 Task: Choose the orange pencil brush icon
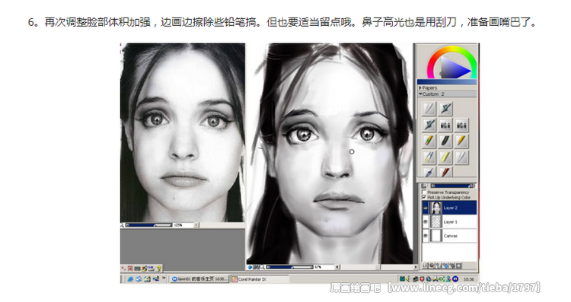tap(461, 141)
